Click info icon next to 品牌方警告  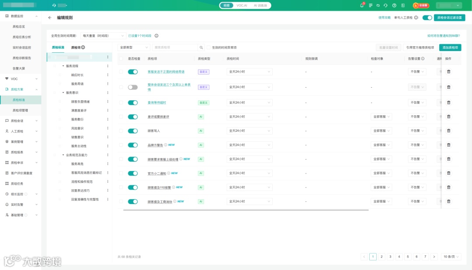tap(166, 145)
